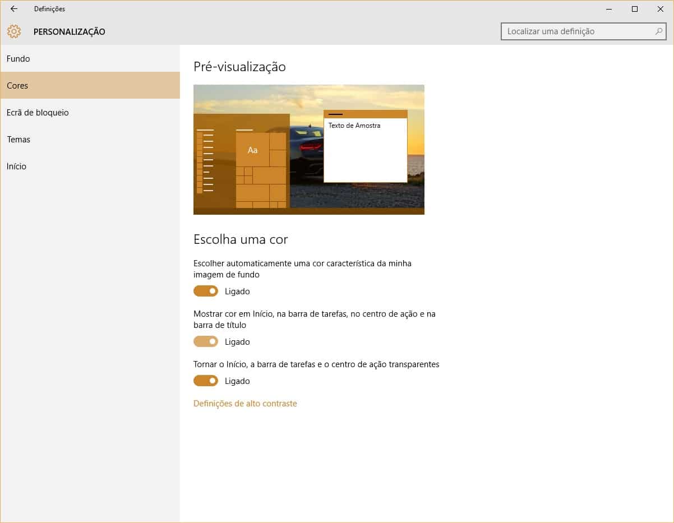Viewport: 674px width, 523px height.
Task: Click the PERSONALIZAÇÃO title text
Action: 70,32
